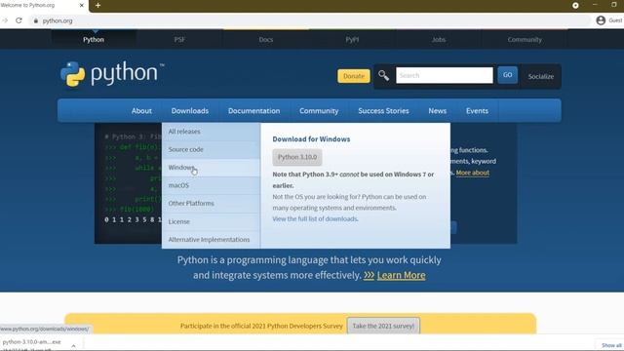
Task: Focus the Search input field
Action: pyautogui.click(x=445, y=75)
